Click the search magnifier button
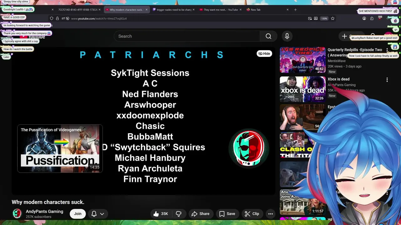Viewport: 401px width, 225px height. (268, 36)
